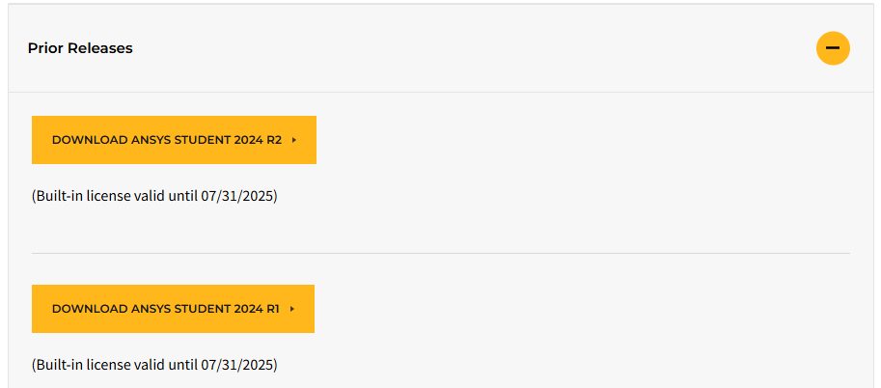Click the 07/31/2025 date under 2024 R2

coord(236,196)
